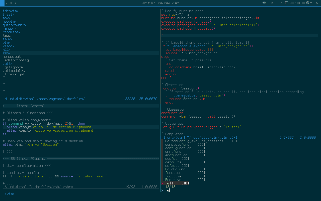The height and width of the screenshot is (201, 321).
Task: Switch to workspace 2
Action: coord(7,3)
